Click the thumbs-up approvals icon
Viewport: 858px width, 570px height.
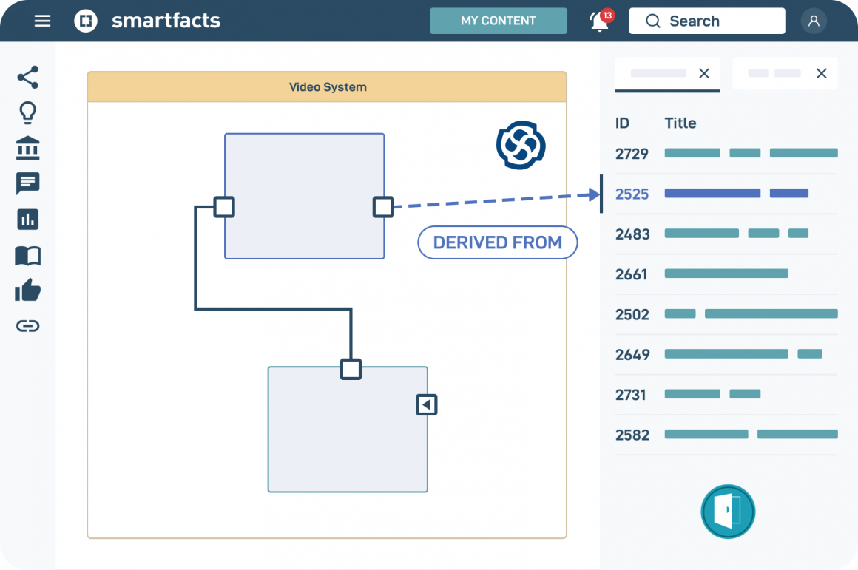[27, 290]
